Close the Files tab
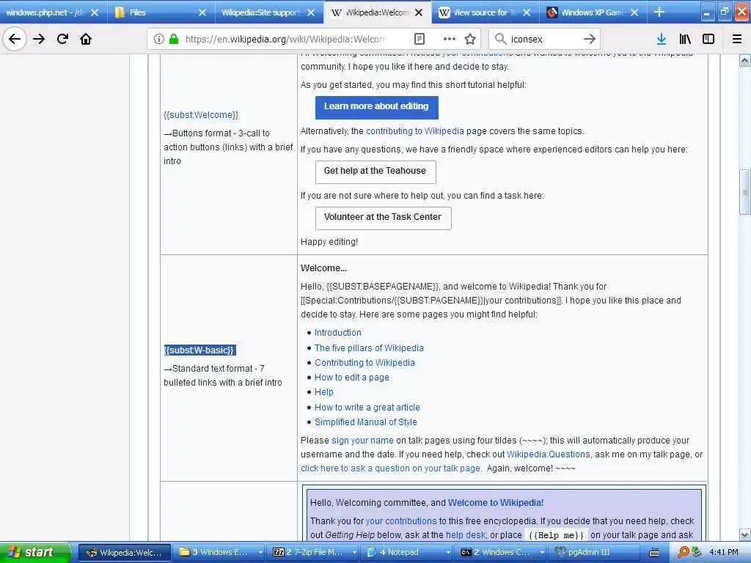The height and width of the screenshot is (563, 751). [x=202, y=12]
